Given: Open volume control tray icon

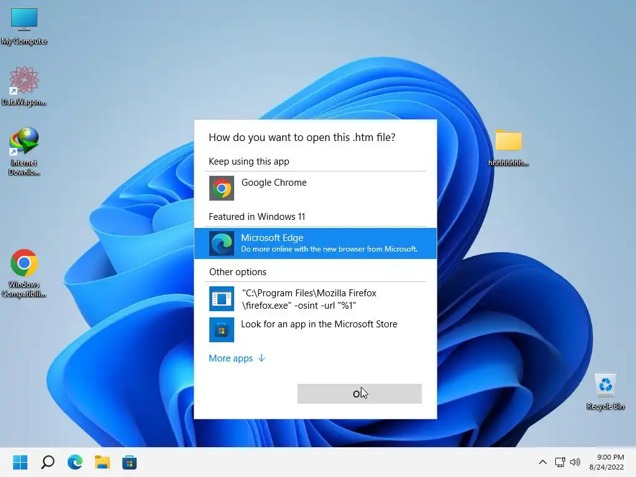Looking at the screenshot, I should (x=575, y=462).
